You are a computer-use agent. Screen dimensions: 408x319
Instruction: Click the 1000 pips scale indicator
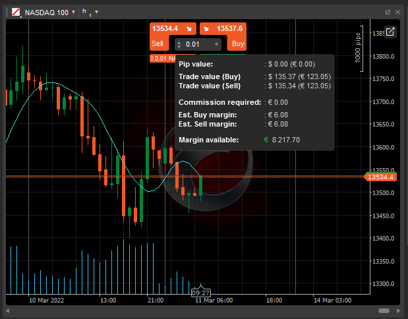click(x=359, y=48)
